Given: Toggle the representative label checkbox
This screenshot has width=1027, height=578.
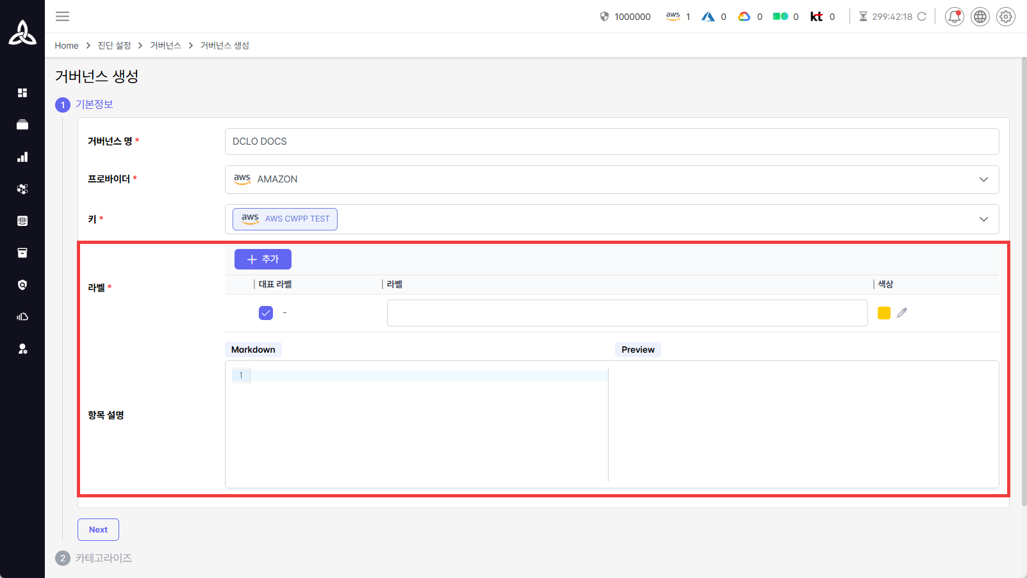Looking at the screenshot, I should [266, 313].
